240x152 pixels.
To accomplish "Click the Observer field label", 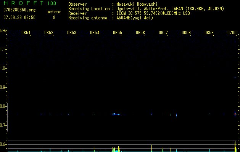I will pyautogui.click(x=77, y=4).
